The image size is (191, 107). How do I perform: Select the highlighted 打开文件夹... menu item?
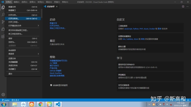click(x=23, y=18)
